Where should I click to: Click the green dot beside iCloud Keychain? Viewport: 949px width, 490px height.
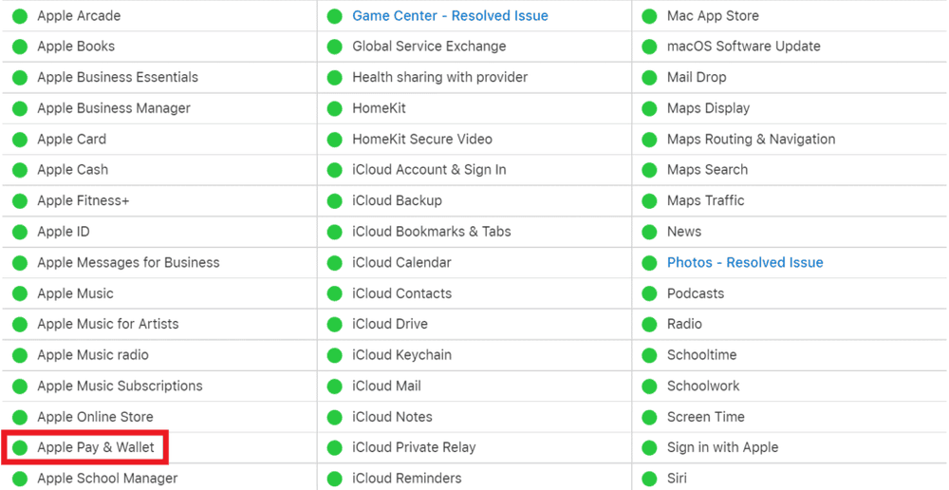pyautogui.click(x=335, y=355)
